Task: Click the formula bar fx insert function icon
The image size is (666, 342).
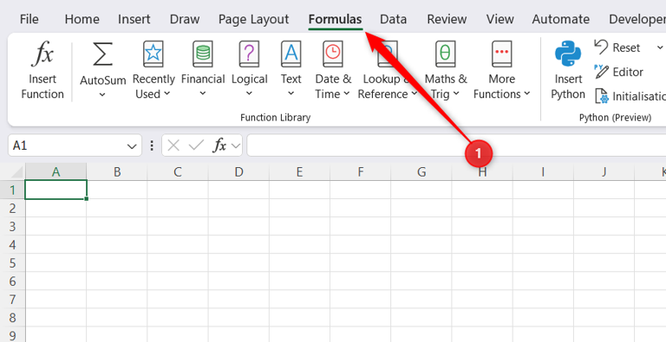Action: pos(219,145)
